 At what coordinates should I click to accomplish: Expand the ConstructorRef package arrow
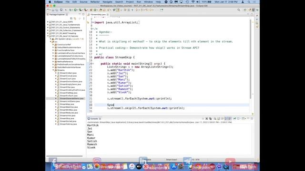point(53,45)
